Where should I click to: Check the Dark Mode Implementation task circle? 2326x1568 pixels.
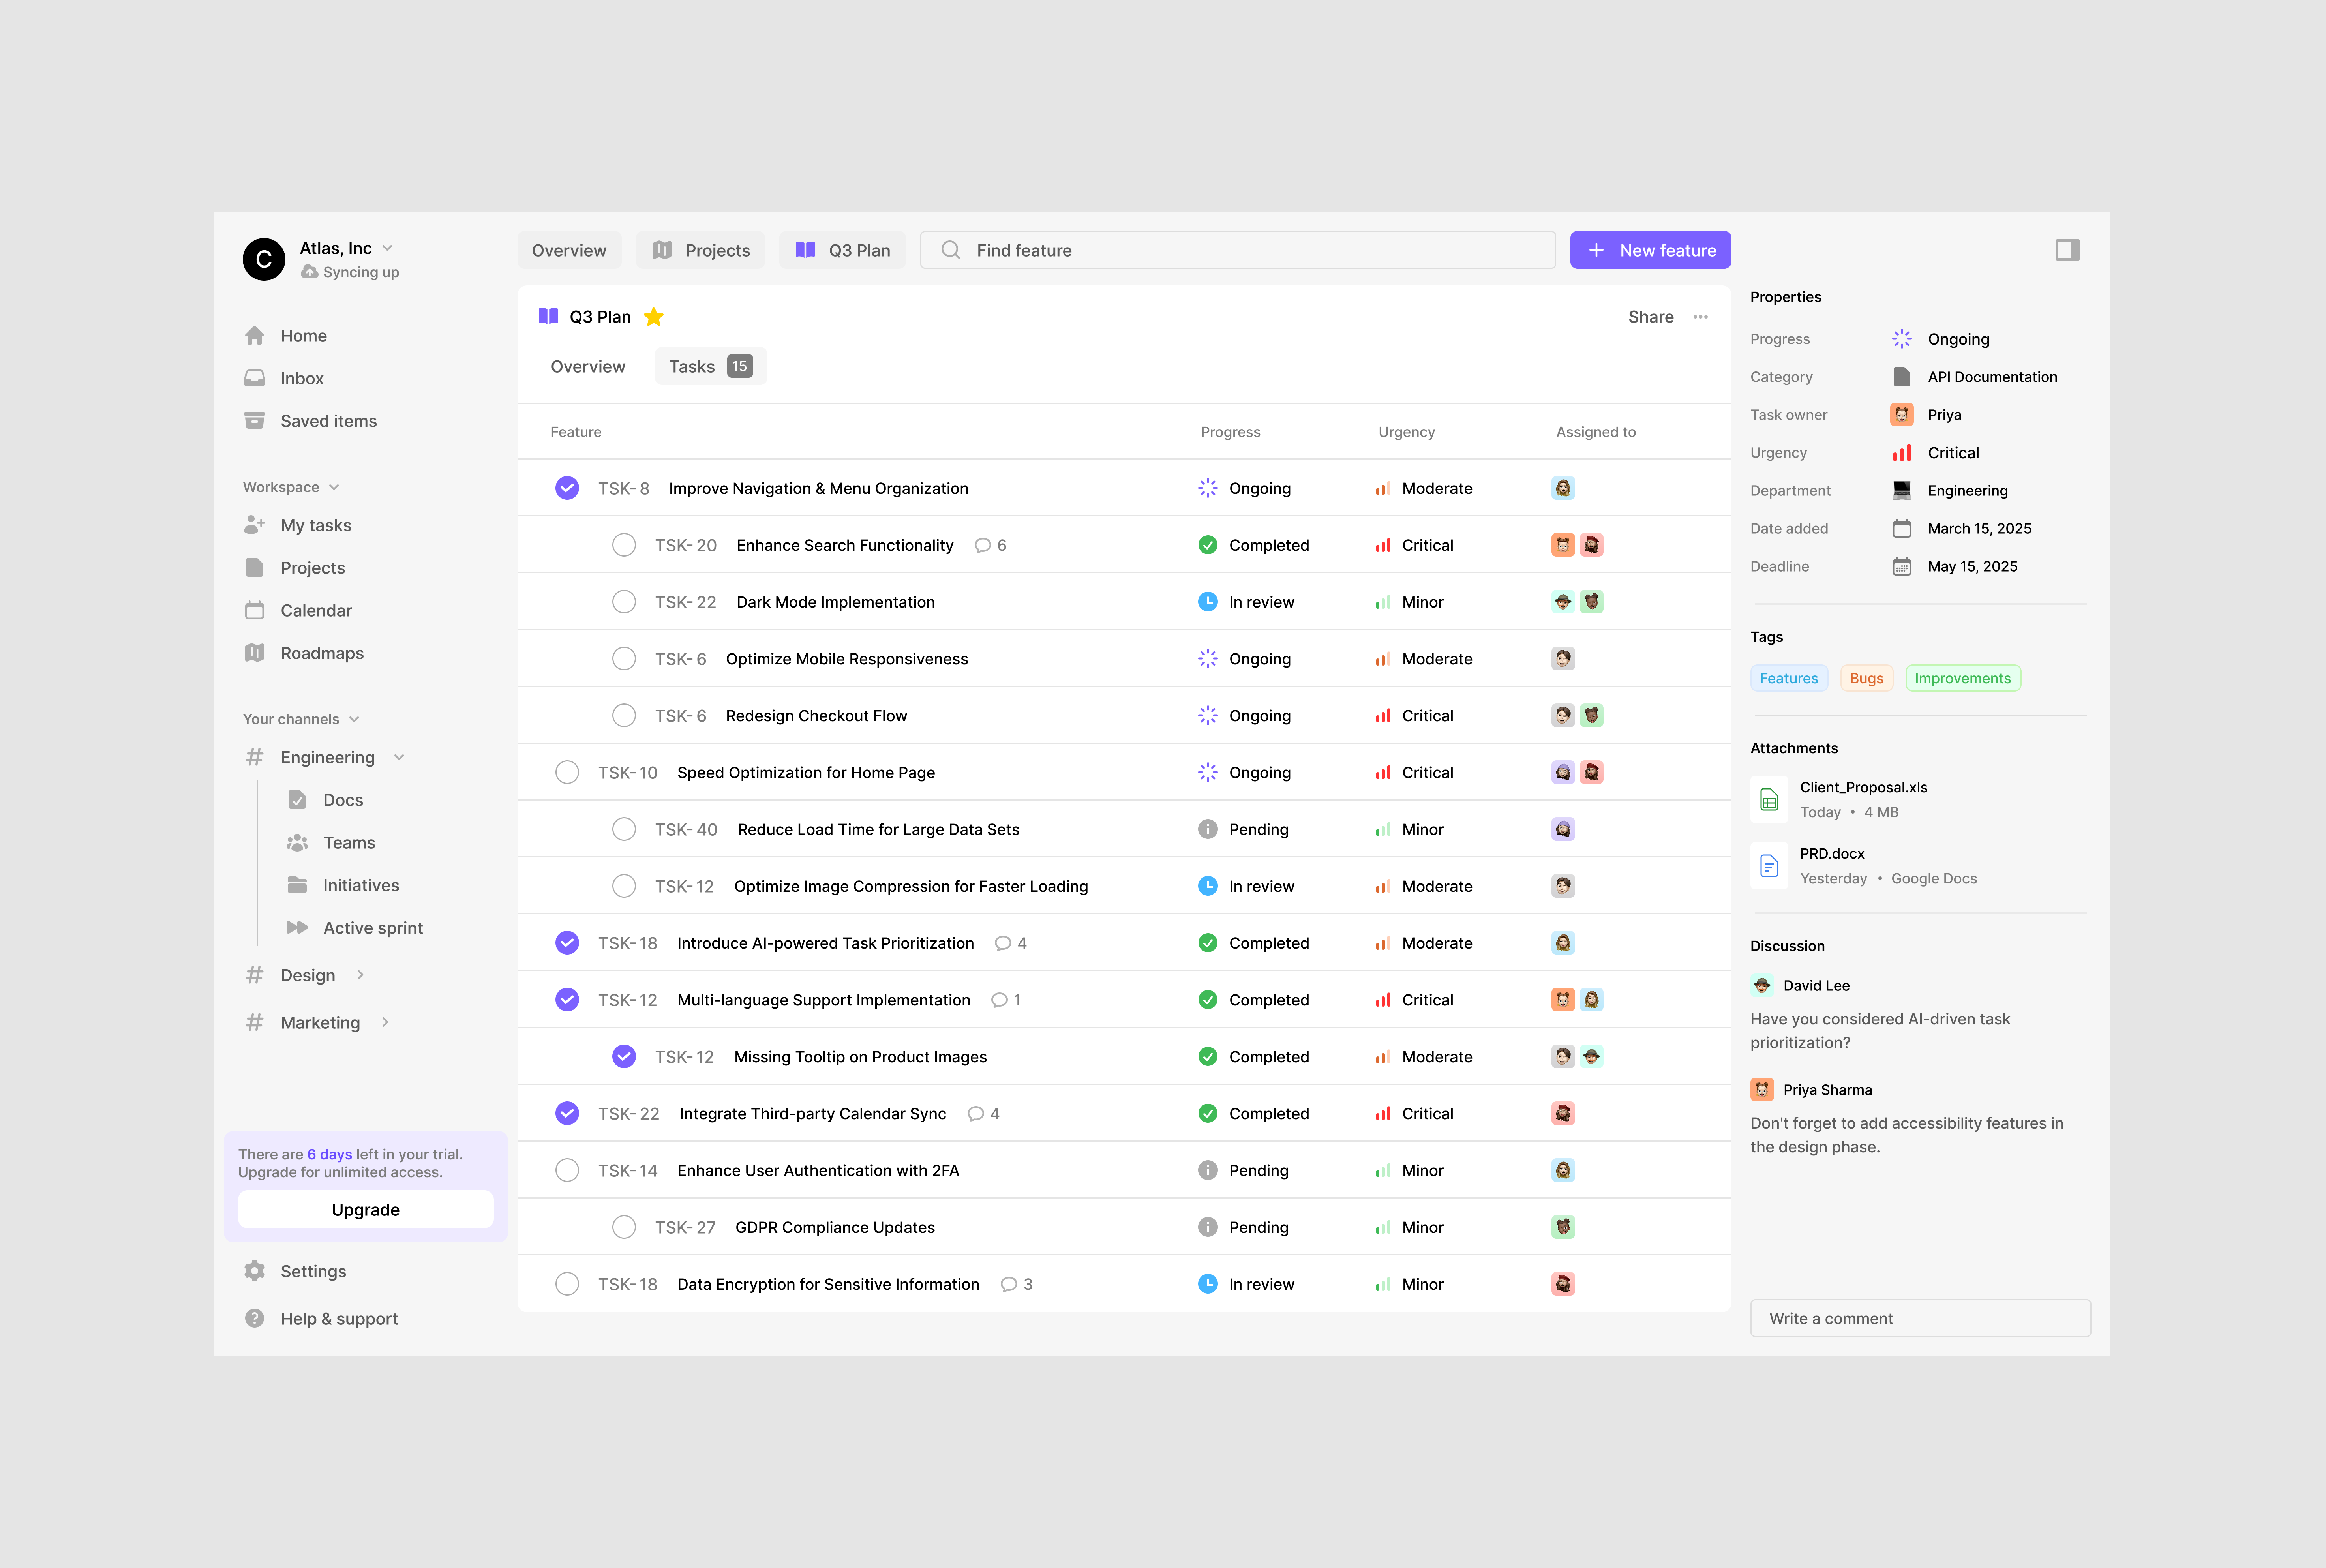(624, 602)
